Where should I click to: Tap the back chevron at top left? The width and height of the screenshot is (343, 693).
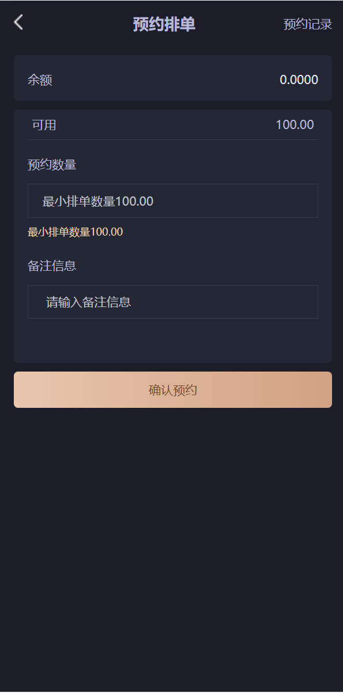point(18,22)
